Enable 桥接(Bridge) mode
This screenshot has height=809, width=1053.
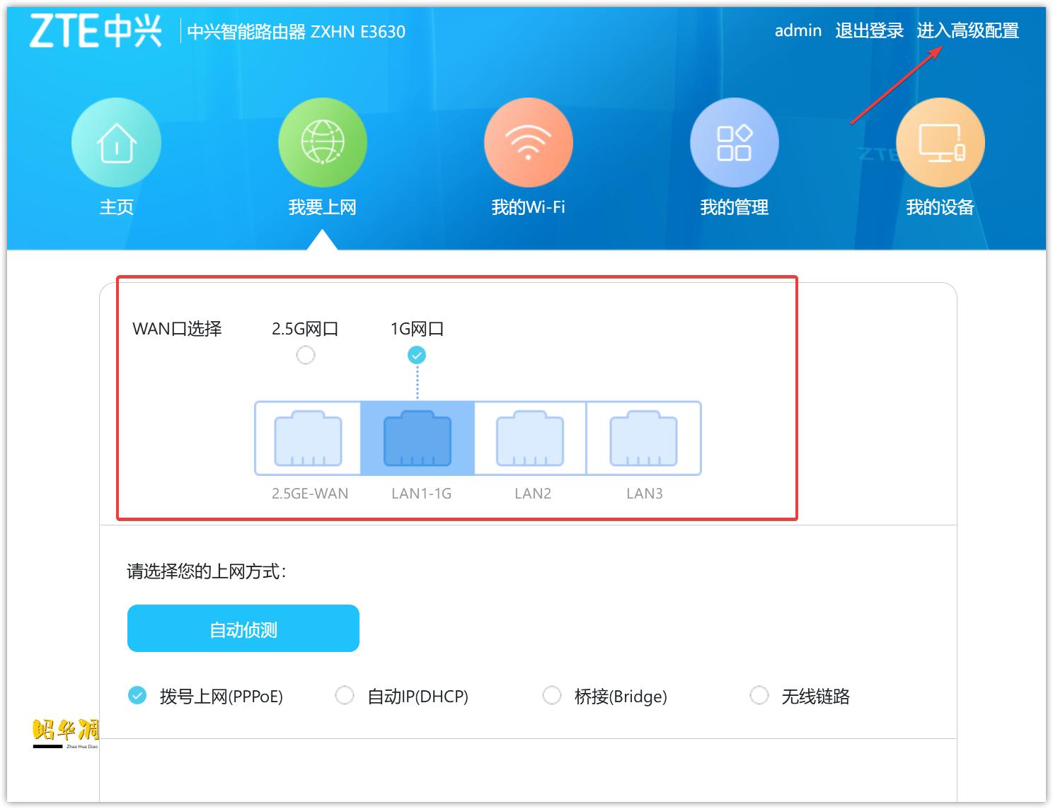coord(552,696)
